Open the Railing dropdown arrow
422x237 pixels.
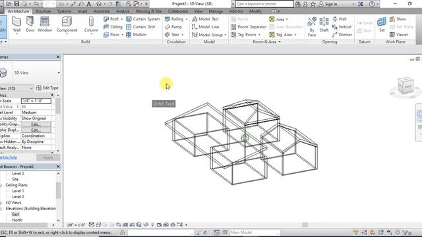(187, 19)
